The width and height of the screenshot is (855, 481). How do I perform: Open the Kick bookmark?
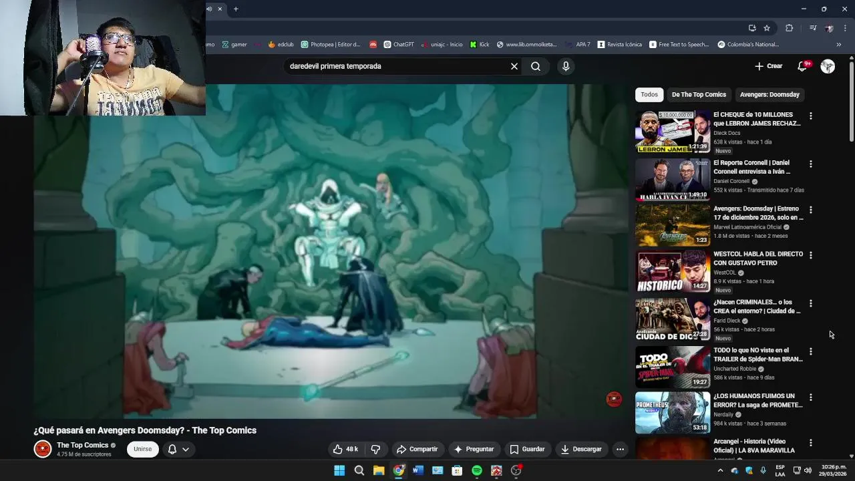coord(480,45)
